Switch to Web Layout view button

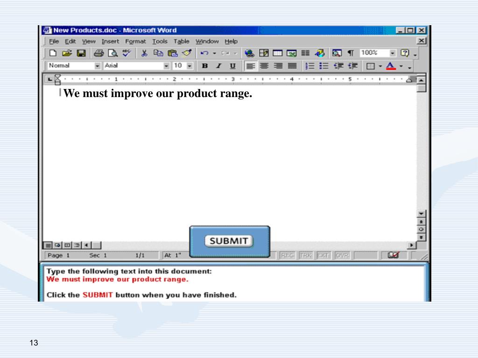point(57,245)
